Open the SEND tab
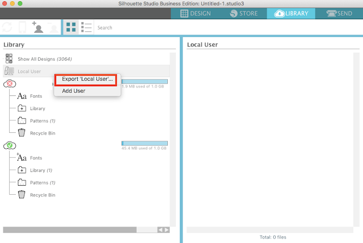The image size is (363, 243). pos(339,14)
